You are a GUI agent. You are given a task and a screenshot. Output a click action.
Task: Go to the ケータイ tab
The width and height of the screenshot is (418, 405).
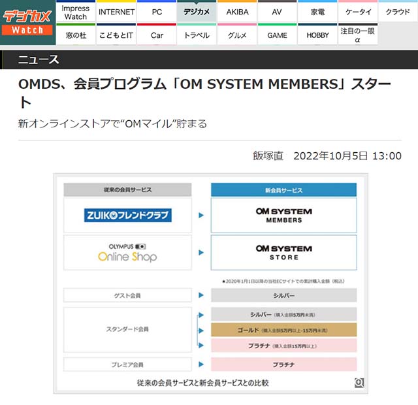pyautogui.click(x=358, y=12)
